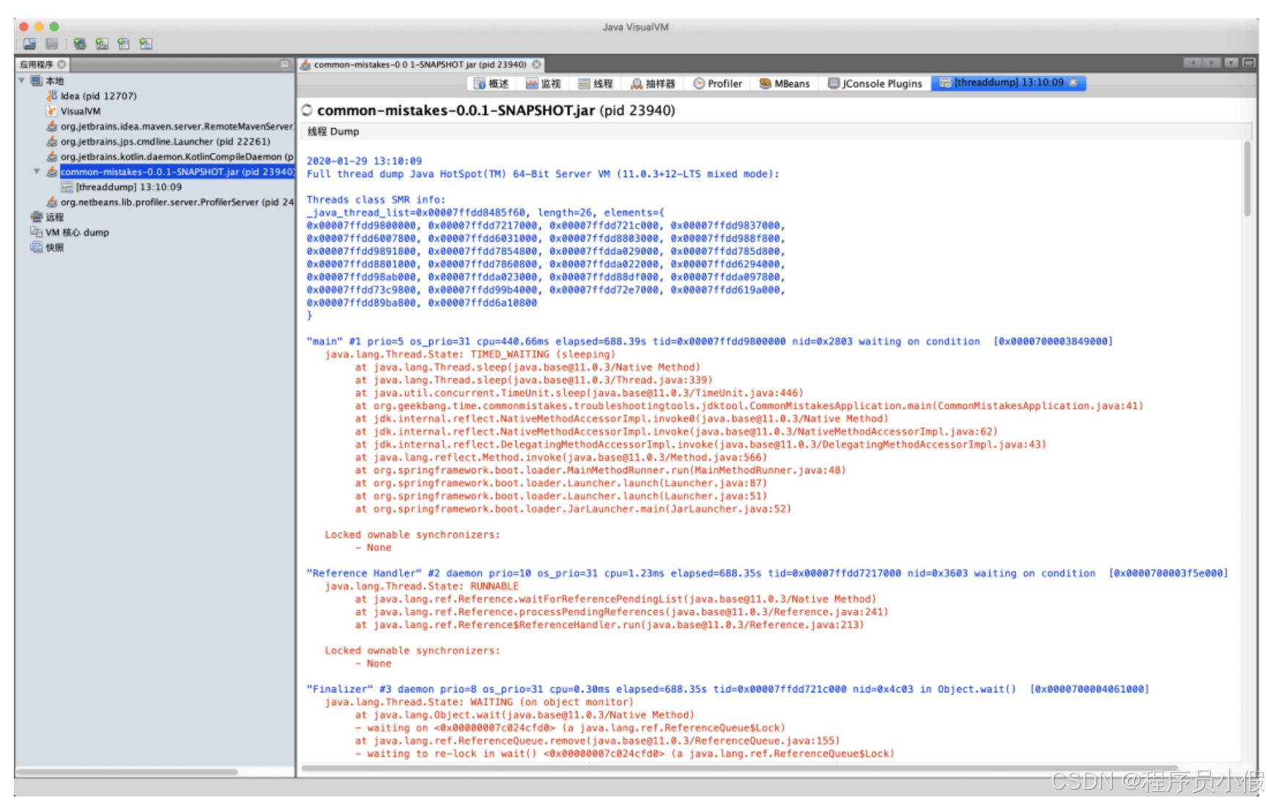The width and height of the screenshot is (1268, 803).
Task: Collapse the common-mistakes jar tree node
Action: click(x=37, y=171)
